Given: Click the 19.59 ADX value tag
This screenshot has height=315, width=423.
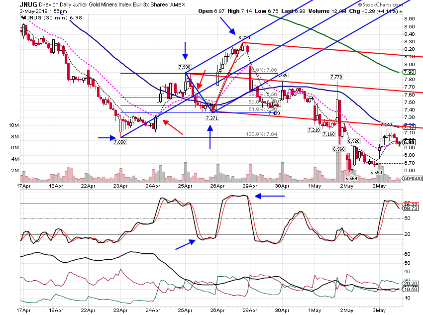Looking at the screenshot, I should [x=410, y=290].
